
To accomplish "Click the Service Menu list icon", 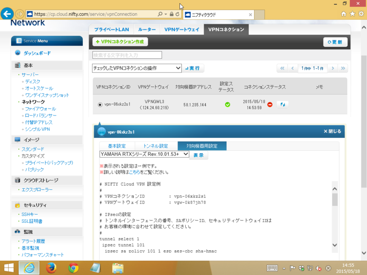I will click(19, 41).
